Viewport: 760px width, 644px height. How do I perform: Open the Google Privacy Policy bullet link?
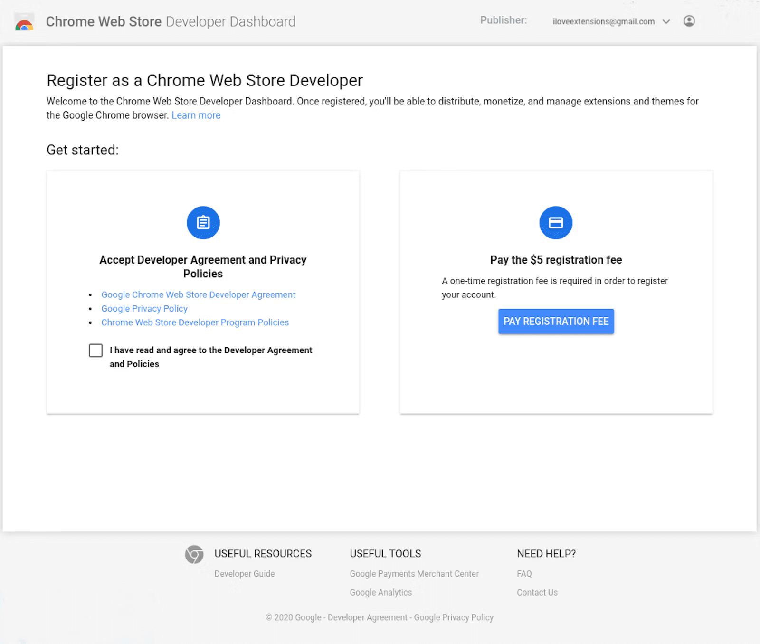(x=144, y=308)
